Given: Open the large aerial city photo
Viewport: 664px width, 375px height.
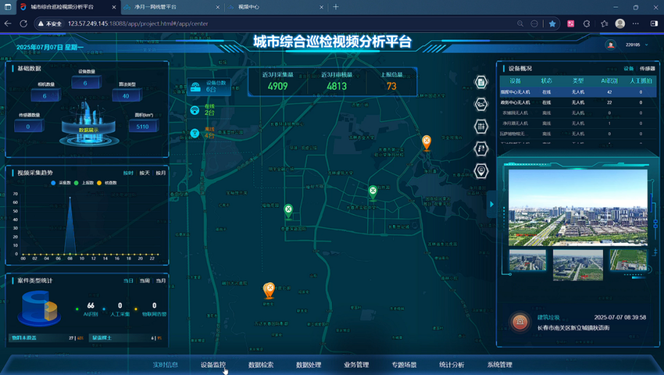Looking at the screenshot, I should 578,207.
